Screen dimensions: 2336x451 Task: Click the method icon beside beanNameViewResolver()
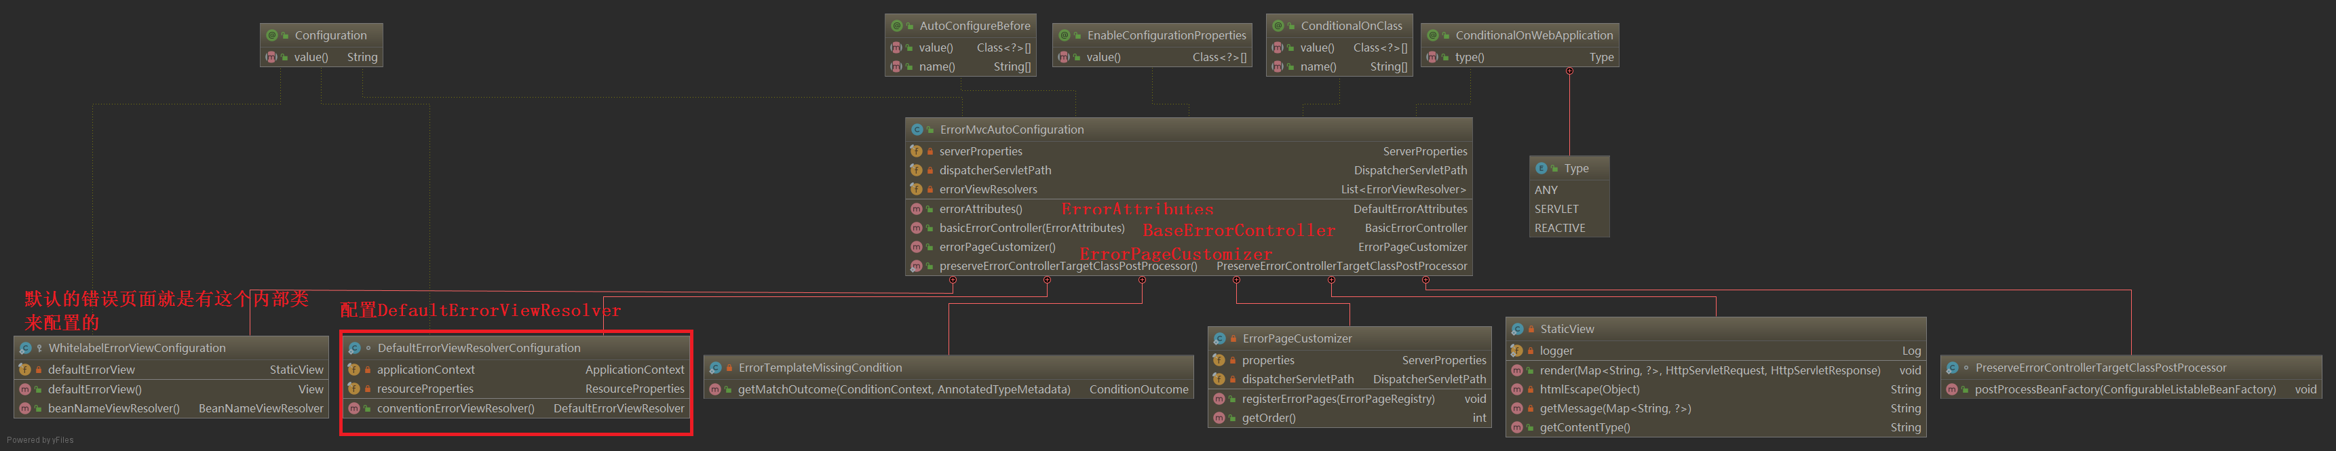24,410
